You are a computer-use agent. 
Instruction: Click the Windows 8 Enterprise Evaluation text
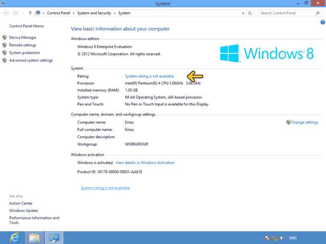pos(104,47)
